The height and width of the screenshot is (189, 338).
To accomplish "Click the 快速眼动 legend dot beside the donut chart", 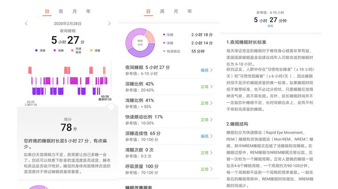I will (x=164, y=51).
